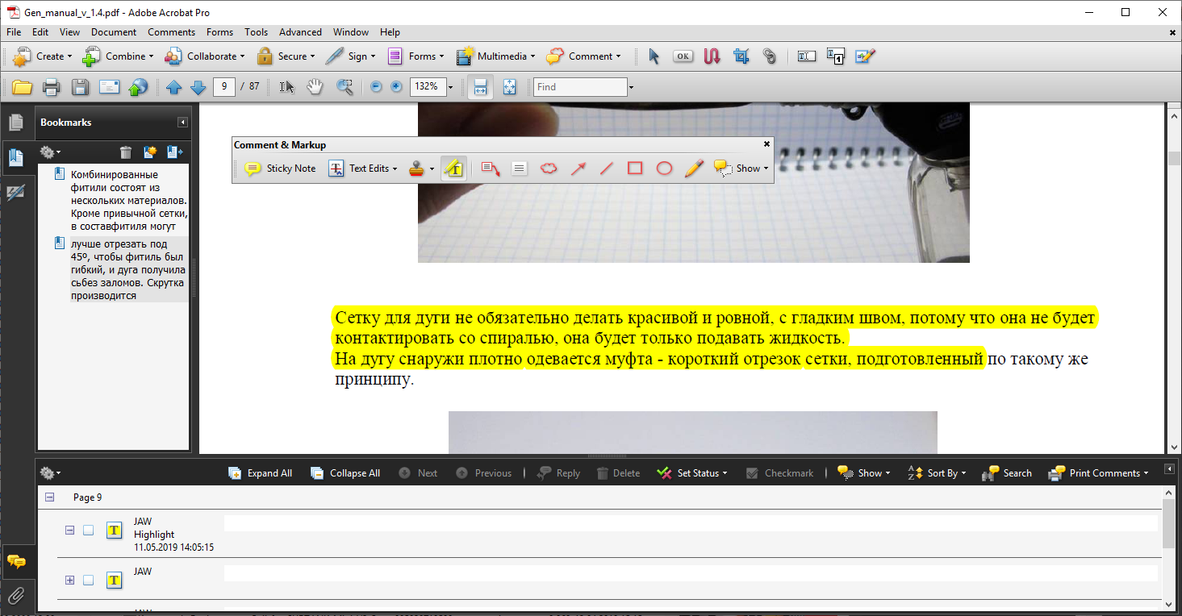This screenshot has width=1182, height=616.
Task: Tick the checkbox on the second JAW comment
Action: [89, 581]
